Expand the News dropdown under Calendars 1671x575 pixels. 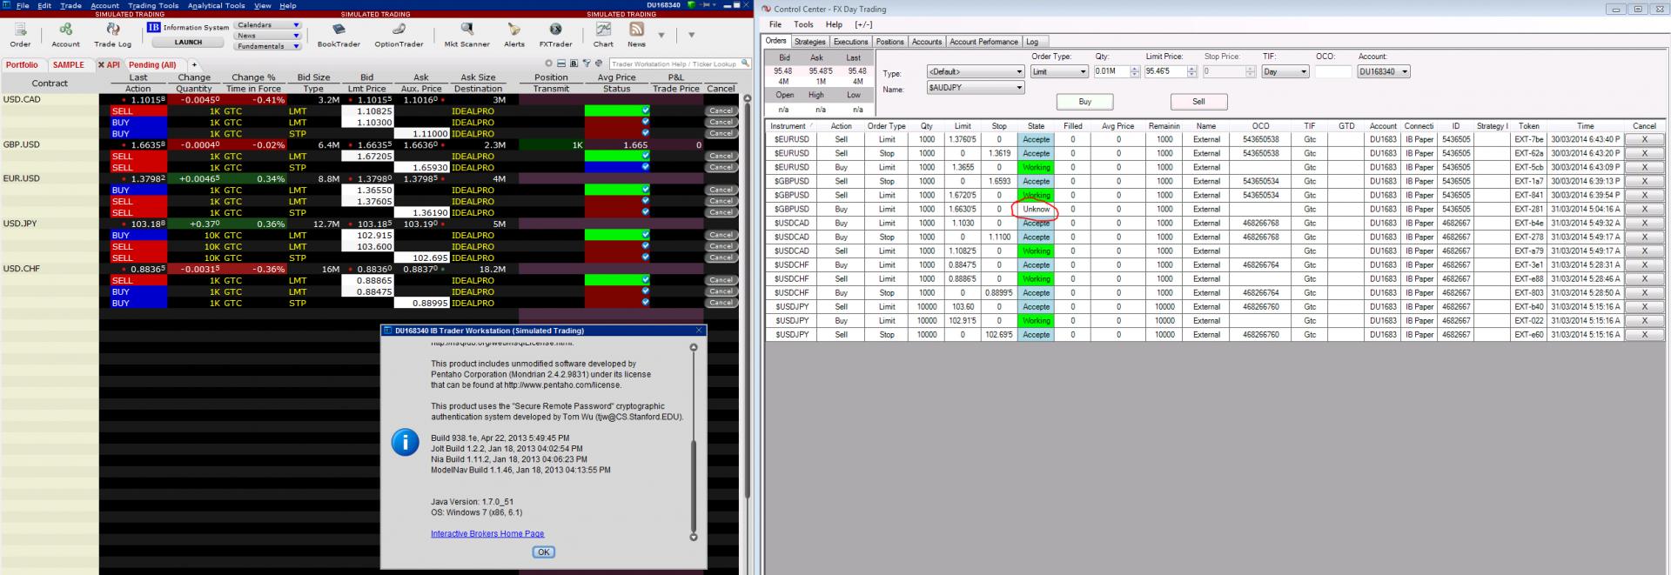coord(268,36)
